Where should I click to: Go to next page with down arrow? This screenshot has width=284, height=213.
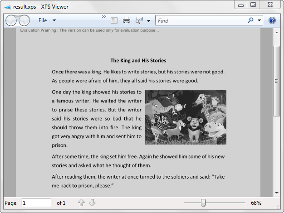pyautogui.click(x=93, y=203)
